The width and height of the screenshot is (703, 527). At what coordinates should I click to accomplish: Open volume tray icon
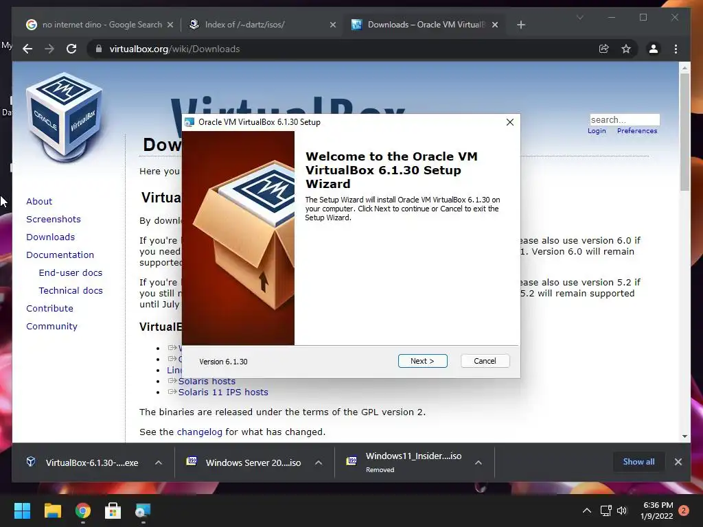tap(622, 511)
